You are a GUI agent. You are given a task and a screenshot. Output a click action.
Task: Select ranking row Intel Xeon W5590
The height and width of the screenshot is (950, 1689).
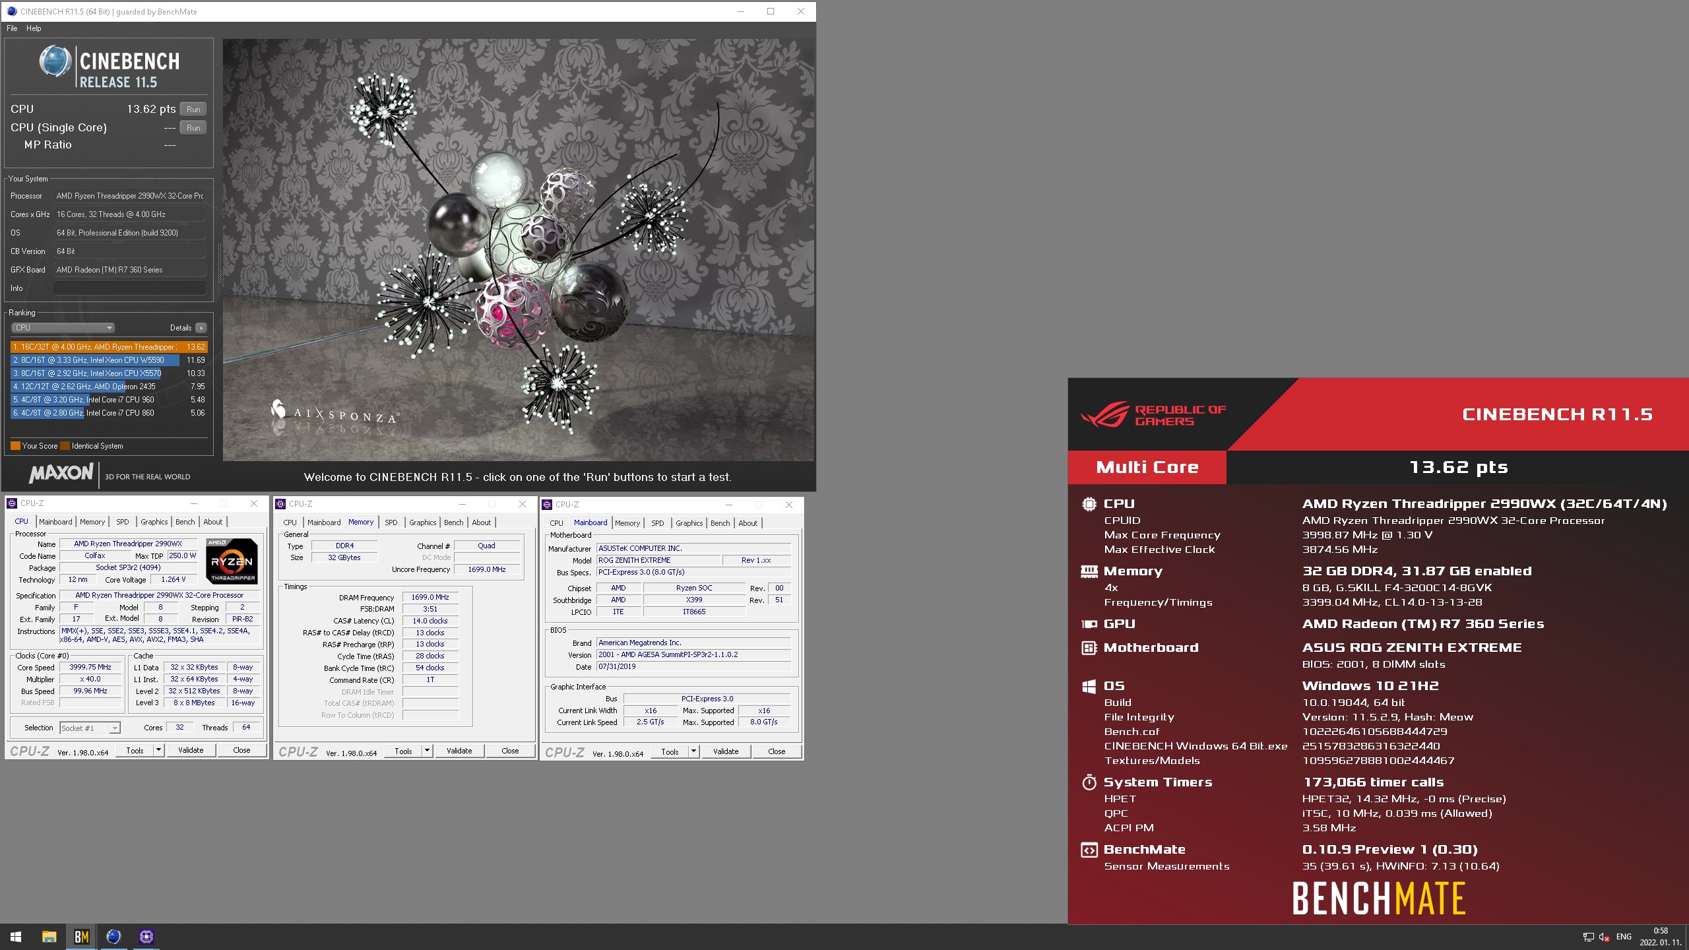click(109, 360)
